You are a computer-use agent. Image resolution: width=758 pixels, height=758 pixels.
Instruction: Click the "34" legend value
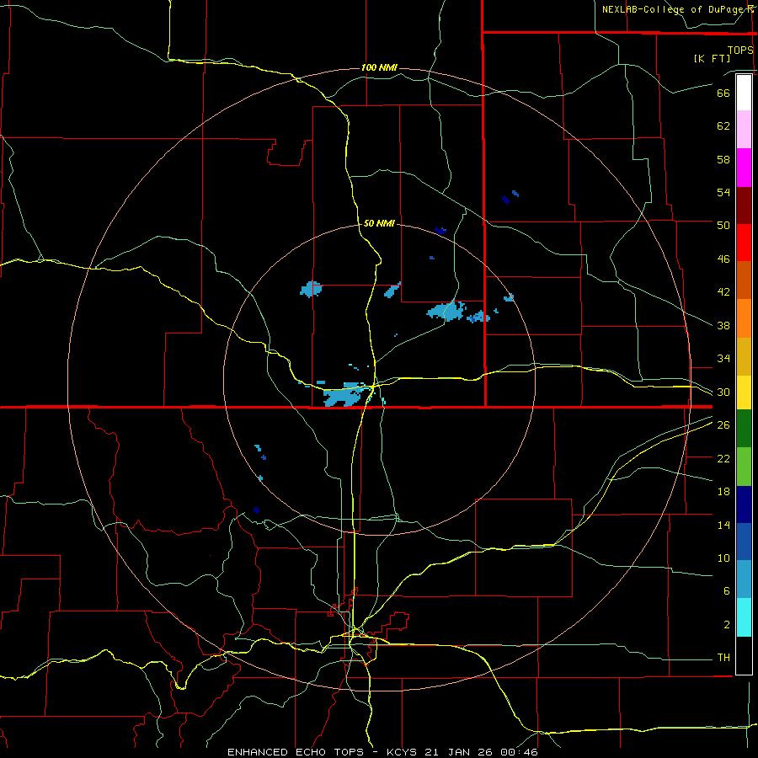pyautogui.click(x=723, y=359)
